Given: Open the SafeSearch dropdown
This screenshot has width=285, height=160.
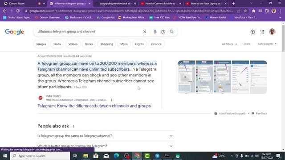Looking at the screenshot, I should [x=267, y=44].
